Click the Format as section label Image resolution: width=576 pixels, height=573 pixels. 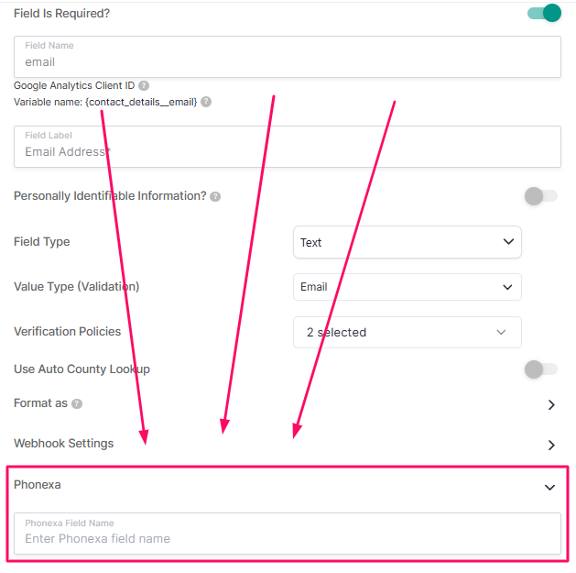point(40,403)
